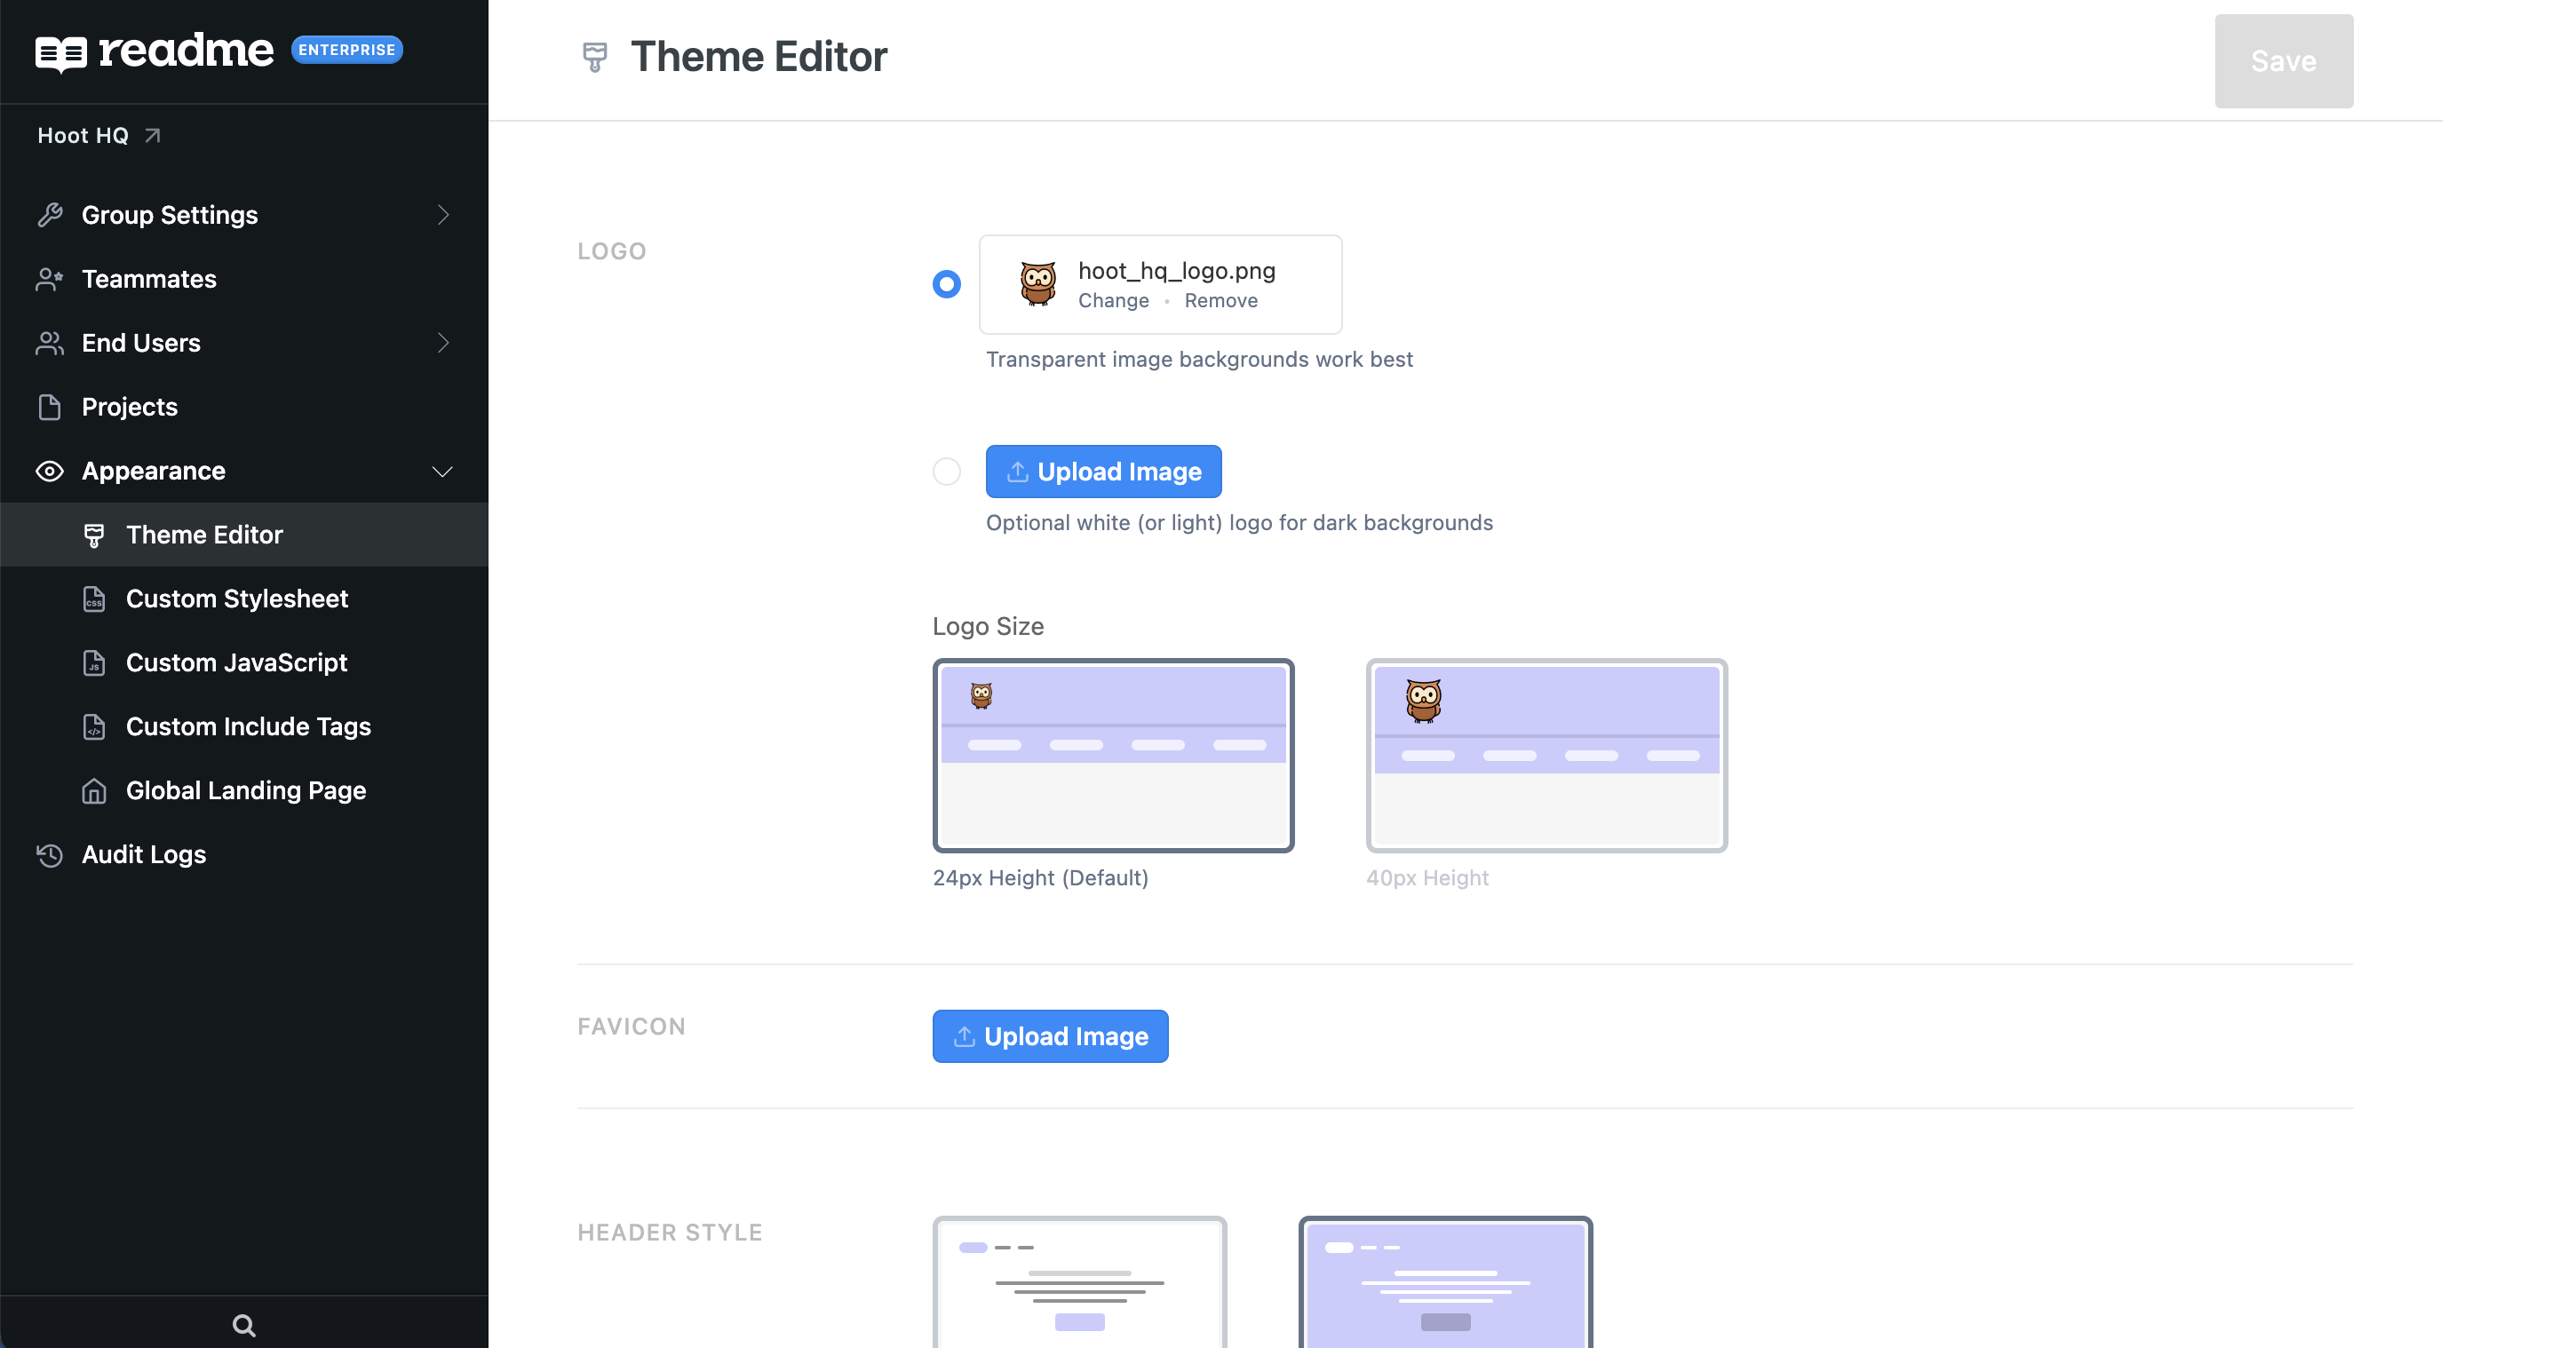Viewport: 2551px width, 1348px height.
Task: Click the readme logo icon
Action: 61,52
